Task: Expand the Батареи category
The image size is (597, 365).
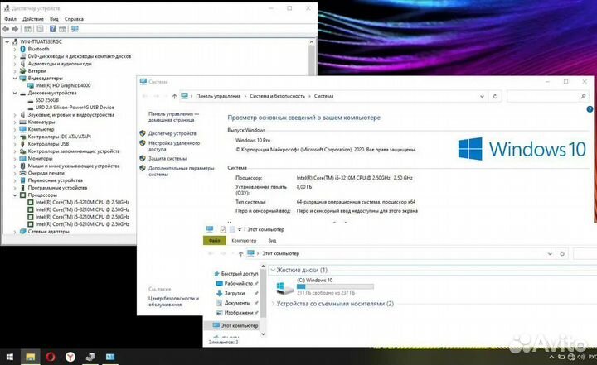Action: (x=15, y=71)
